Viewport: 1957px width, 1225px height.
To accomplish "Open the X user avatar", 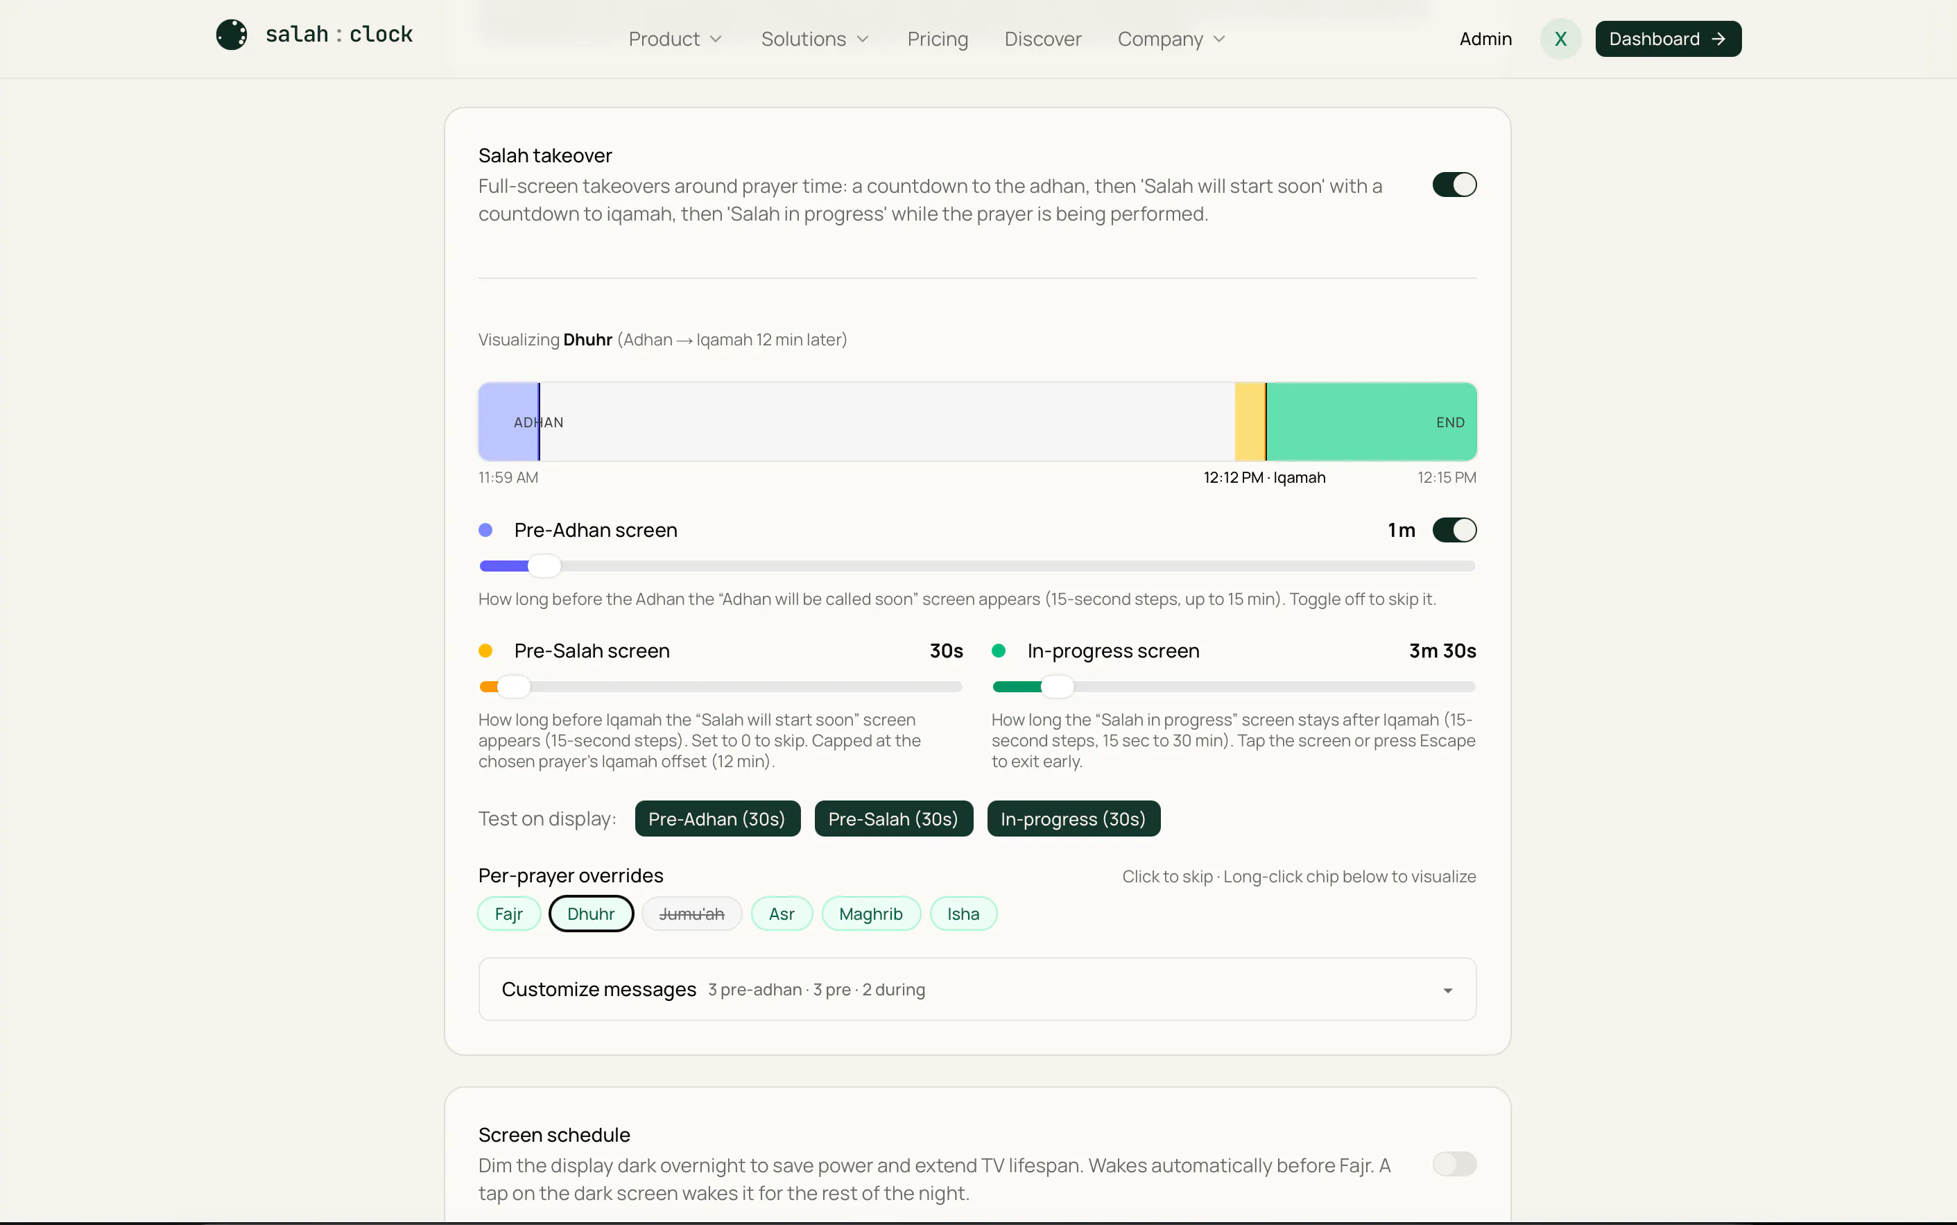I will tap(1560, 39).
